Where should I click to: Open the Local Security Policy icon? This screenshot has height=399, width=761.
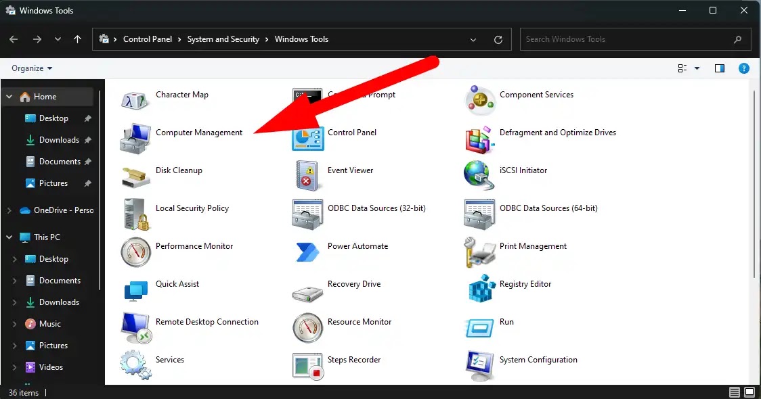click(x=135, y=214)
